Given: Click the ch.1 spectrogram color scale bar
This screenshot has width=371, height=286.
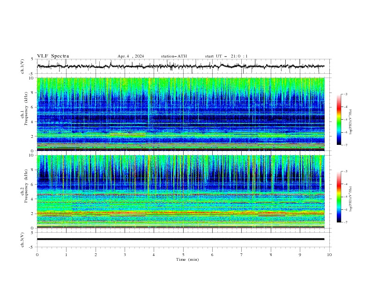Looking at the screenshot, I should pos(339,120).
